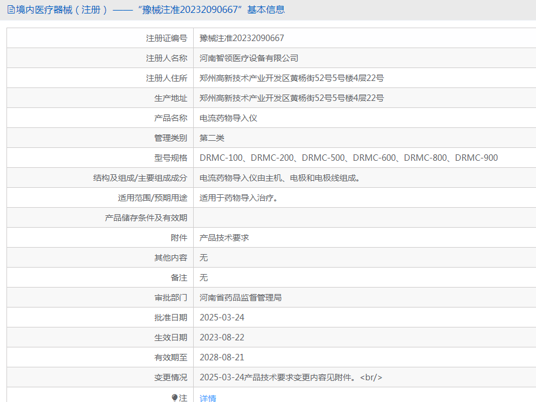Click the effective date 2023-08-22
This screenshot has width=536, height=402.
coord(222,337)
